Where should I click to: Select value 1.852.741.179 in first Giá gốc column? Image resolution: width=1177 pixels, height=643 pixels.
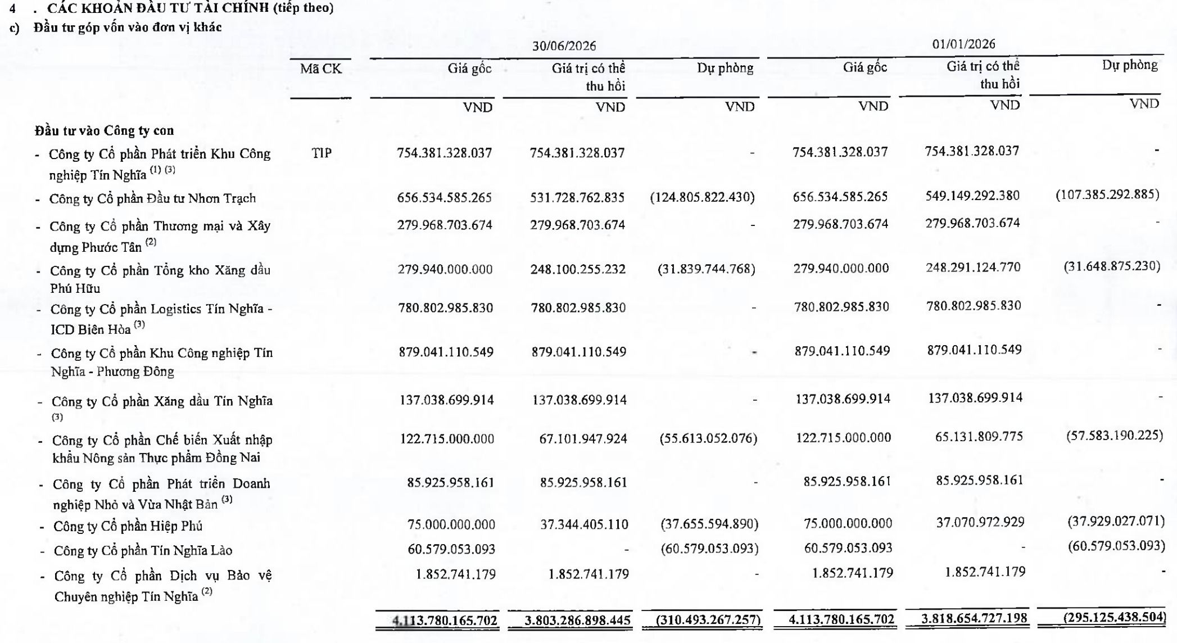point(455,574)
